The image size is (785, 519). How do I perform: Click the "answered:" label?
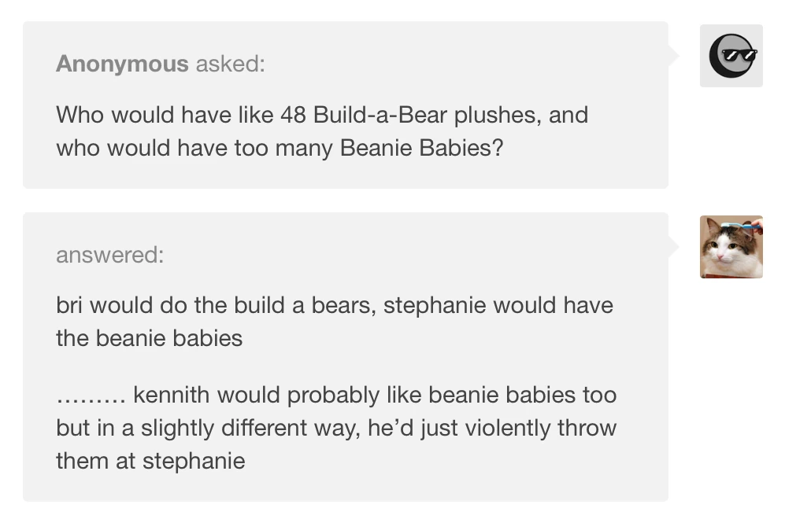(109, 255)
